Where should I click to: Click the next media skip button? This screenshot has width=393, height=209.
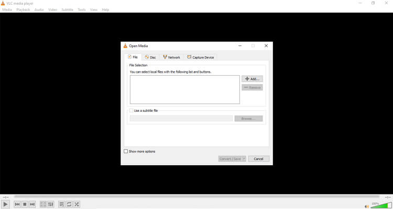(x=32, y=204)
